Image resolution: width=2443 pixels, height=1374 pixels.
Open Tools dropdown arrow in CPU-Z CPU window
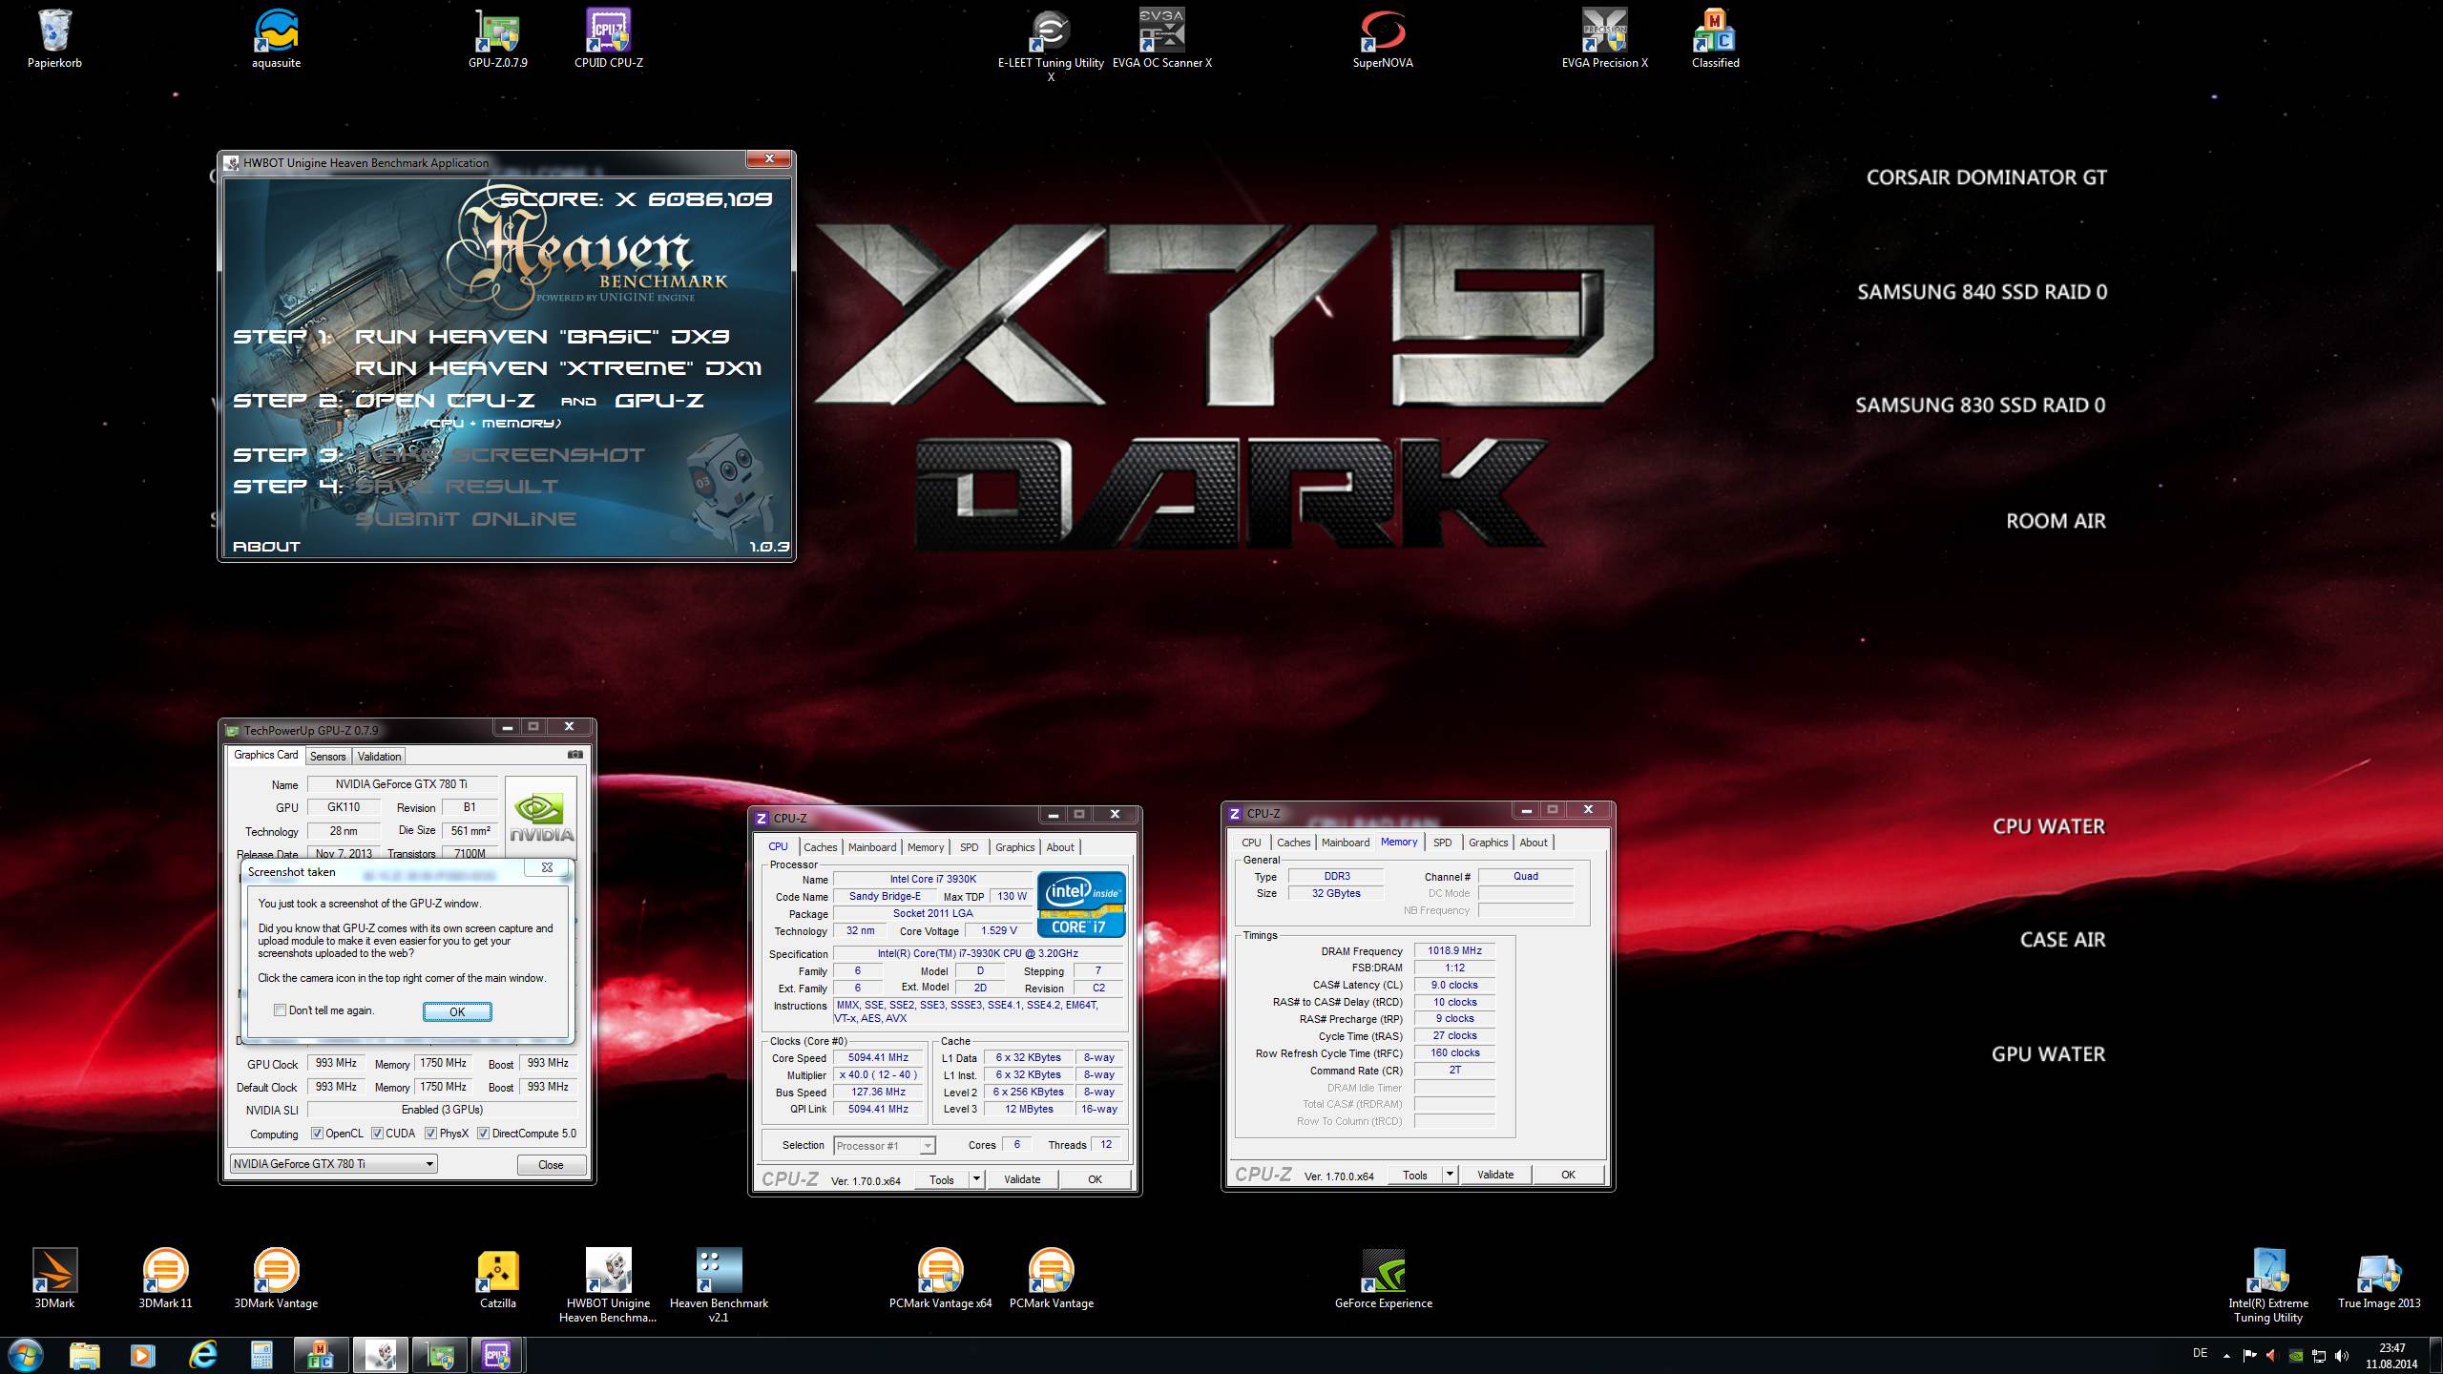click(976, 1179)
